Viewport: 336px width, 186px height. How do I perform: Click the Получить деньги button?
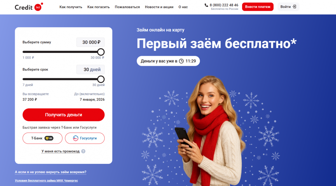(x=64, y=115)
